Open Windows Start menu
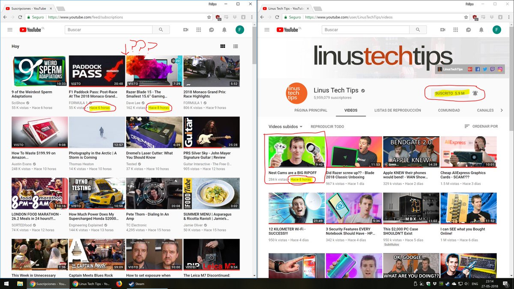Viewport: 514px width, 289px height. pyautogui.click(x=7, y=283)
